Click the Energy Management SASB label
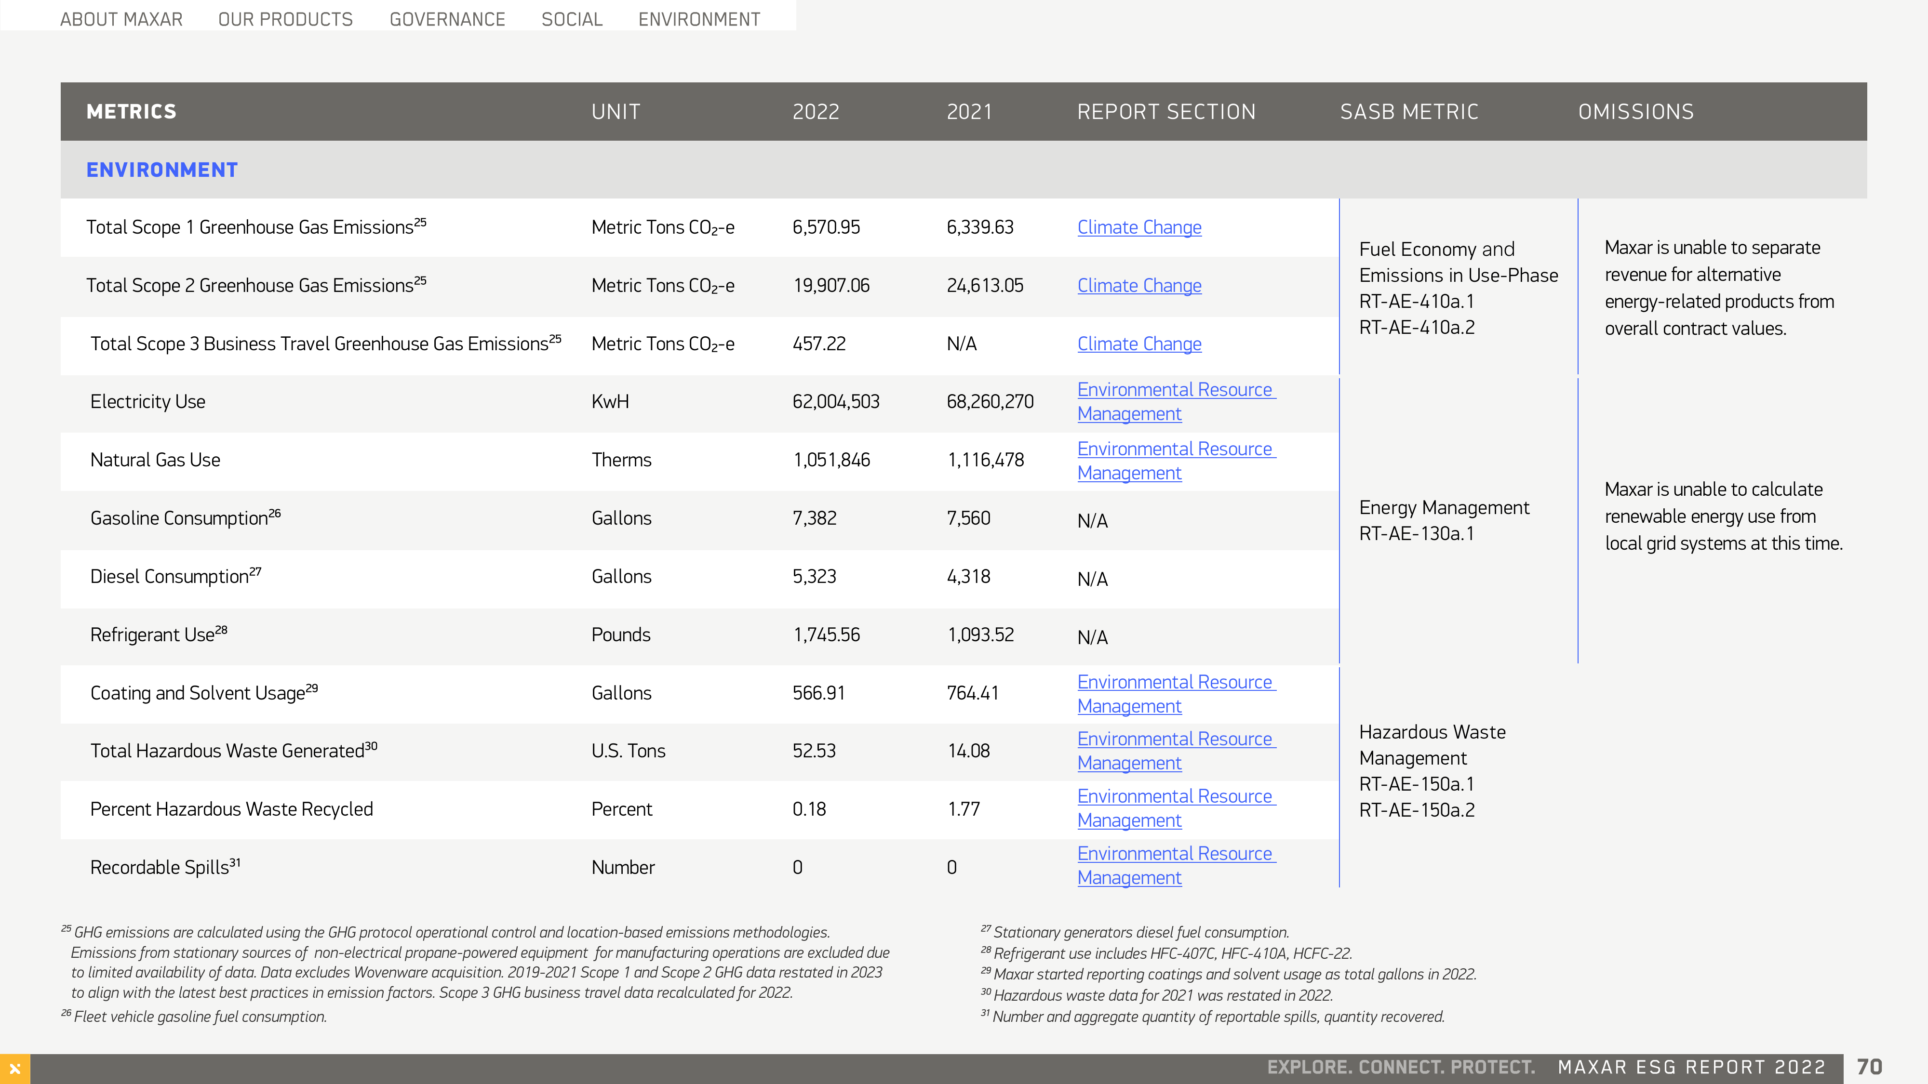This screenshot has width=1928, height=1084. click(1445, 508)
